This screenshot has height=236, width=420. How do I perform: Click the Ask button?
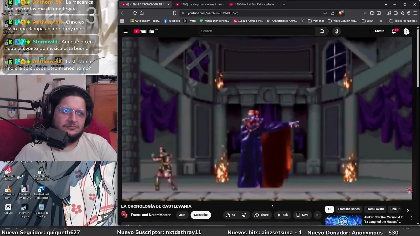[282, 215]
